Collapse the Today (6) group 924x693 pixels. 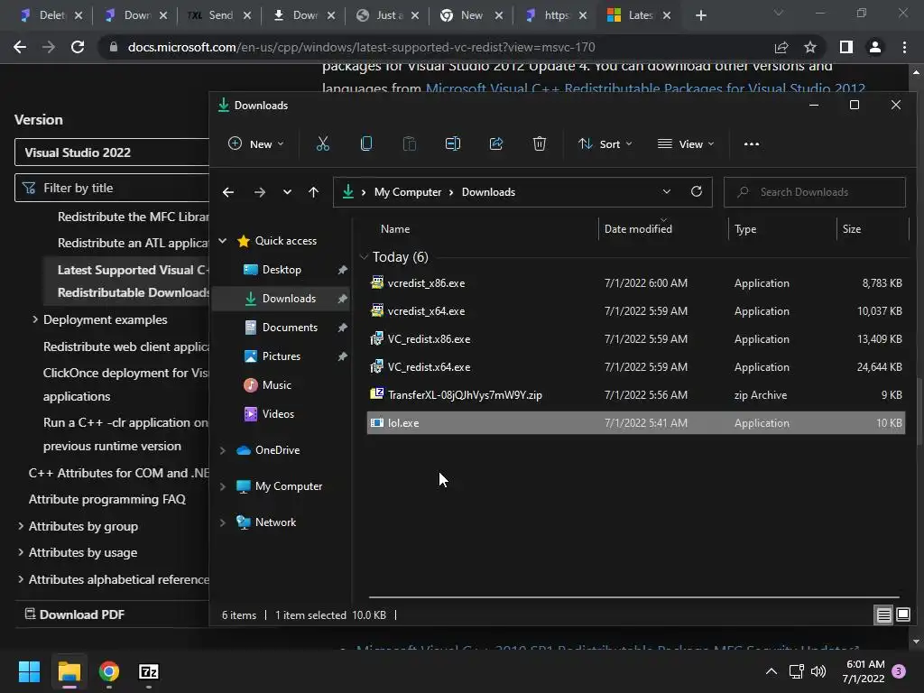click(364, 256)
